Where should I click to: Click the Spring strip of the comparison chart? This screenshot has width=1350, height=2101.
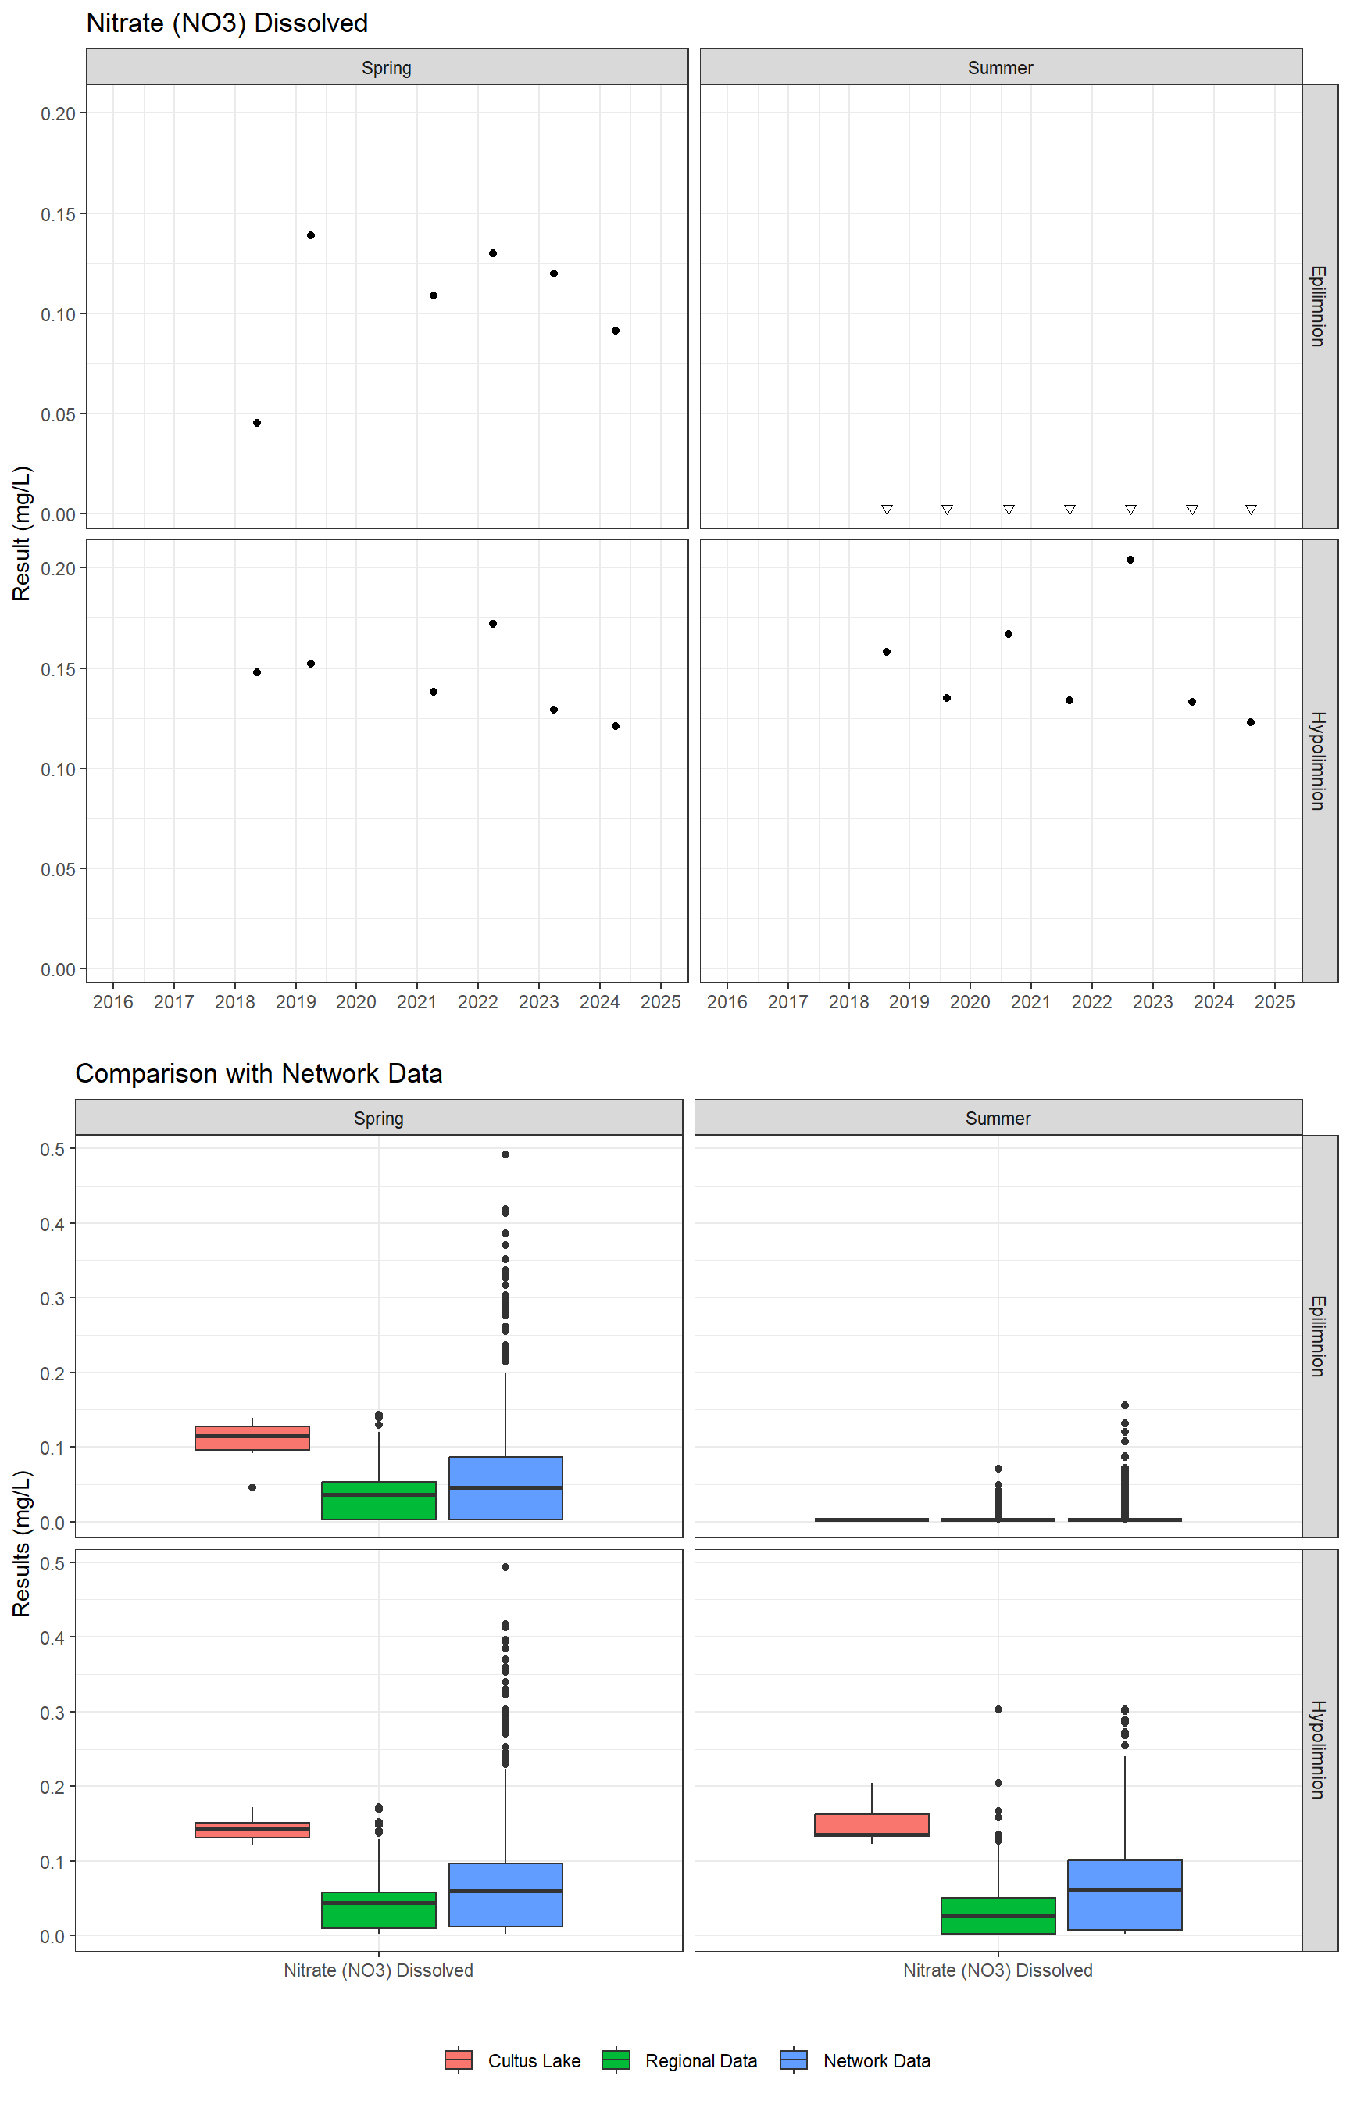tap(379, 1118)
